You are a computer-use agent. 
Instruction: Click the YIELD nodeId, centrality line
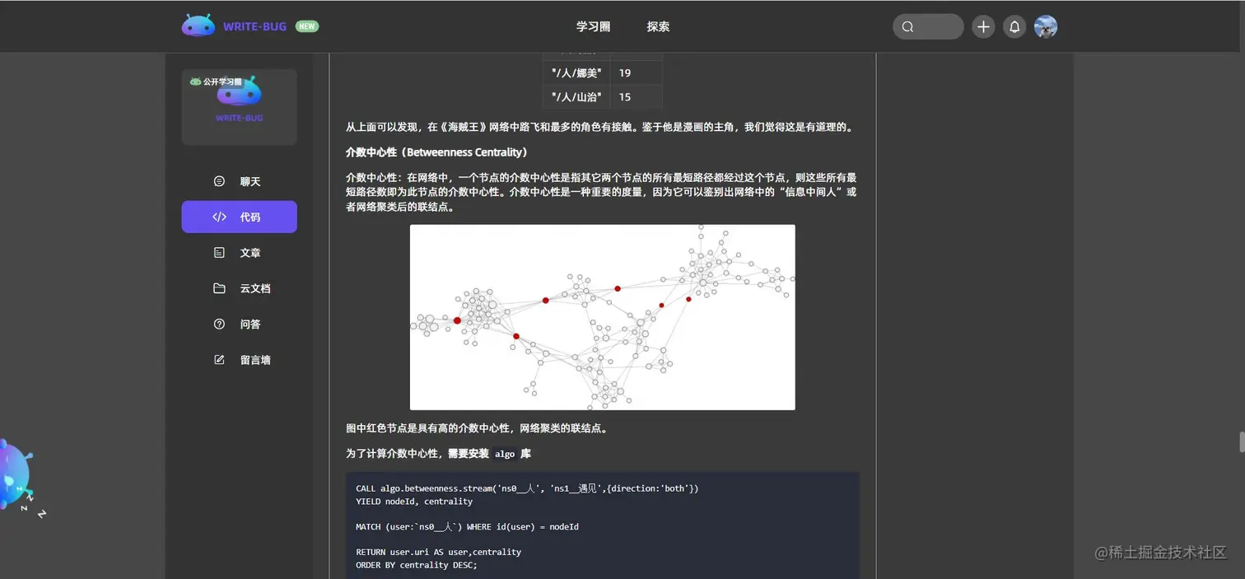coord(414,501)
